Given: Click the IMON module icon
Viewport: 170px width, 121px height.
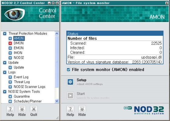Looking at the screenshot, I should (x=10, y=53).
